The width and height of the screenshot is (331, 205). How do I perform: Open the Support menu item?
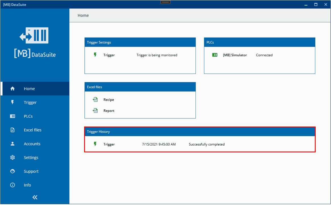point(35,171)
